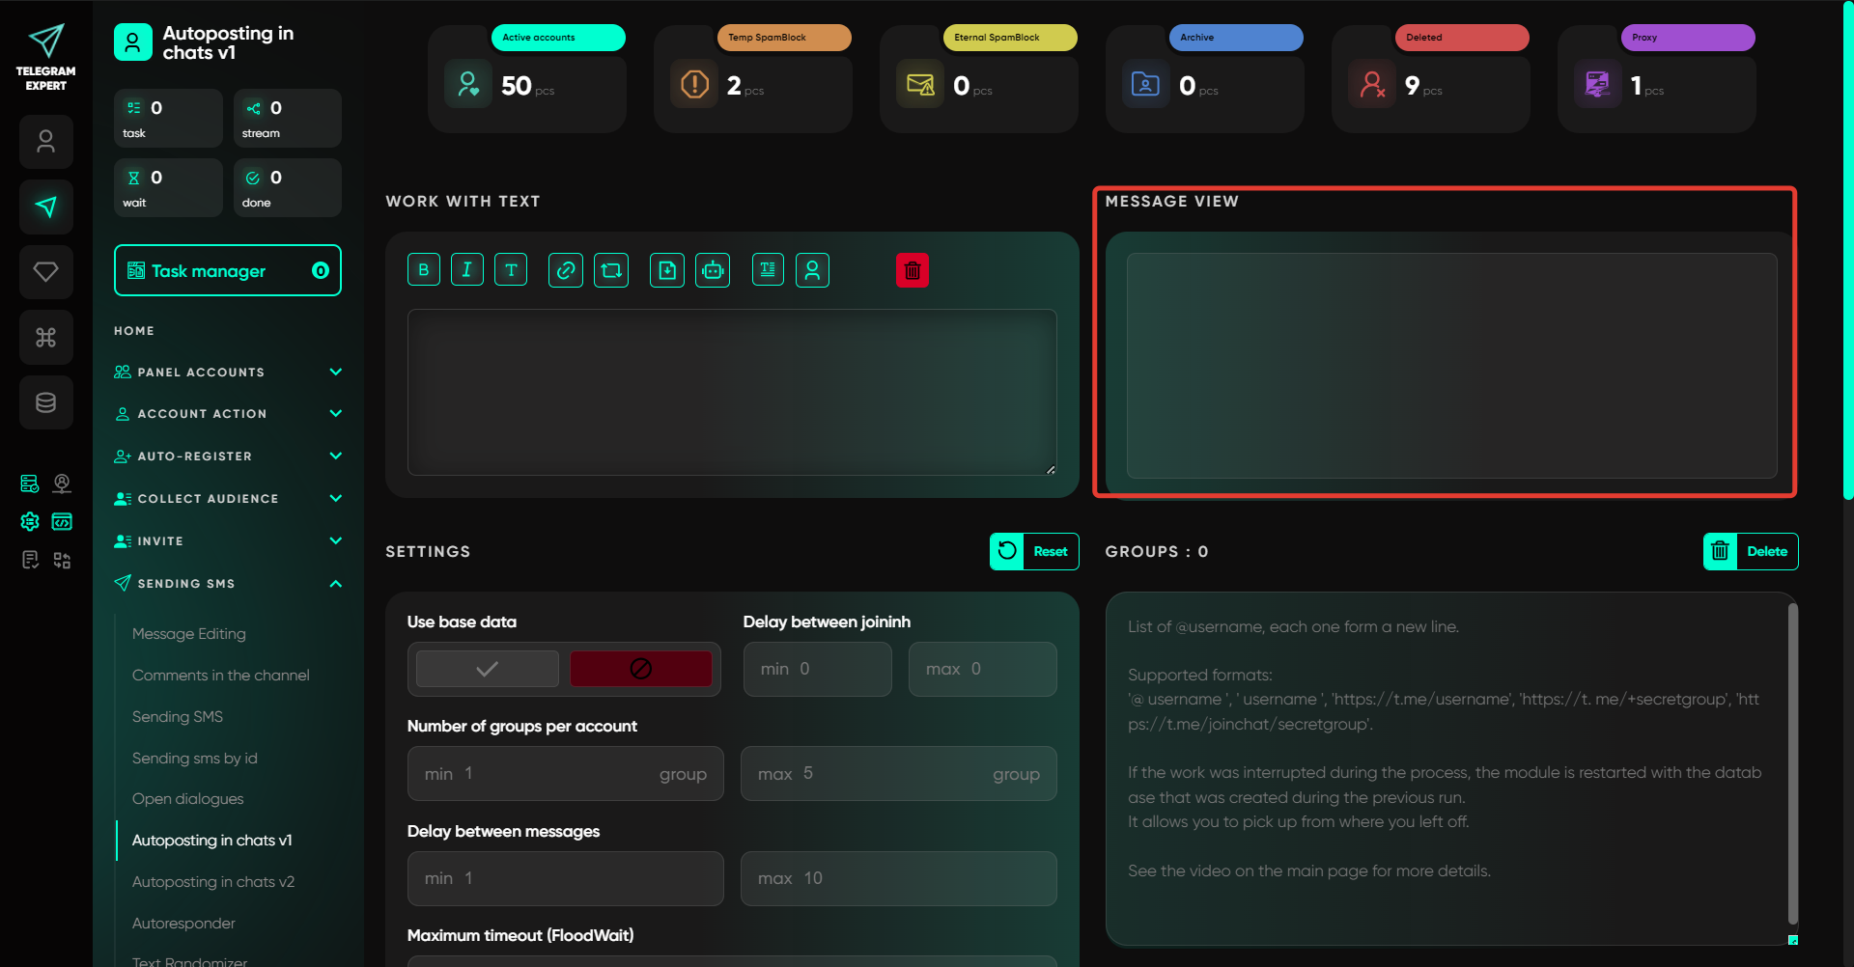Click the groups list vertical scrollbar
The width and height of the screenshot is (1854, 967).
coord(1792,762)
